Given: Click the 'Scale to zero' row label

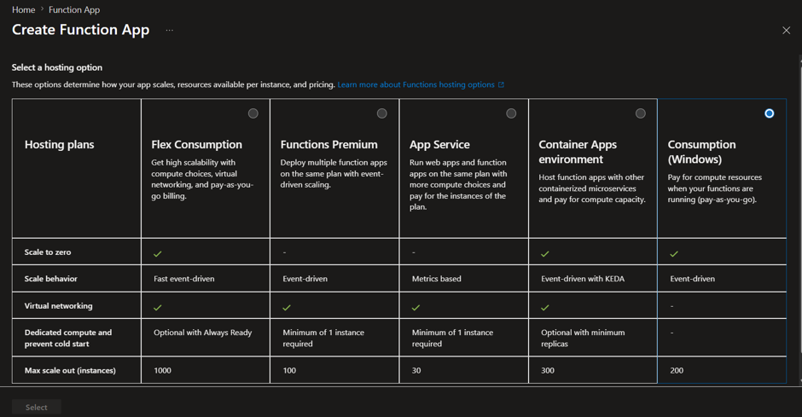Looking at the screenshot, I should (48, 252).
